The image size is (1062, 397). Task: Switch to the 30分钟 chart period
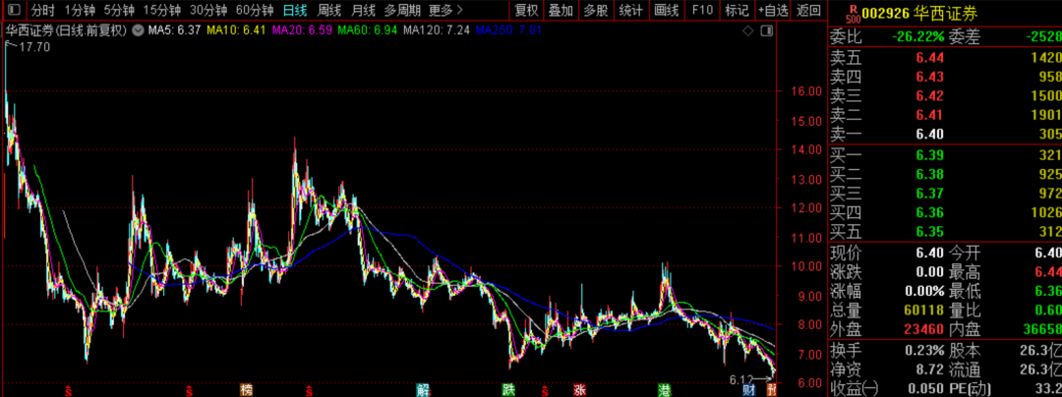pos(208,10)
